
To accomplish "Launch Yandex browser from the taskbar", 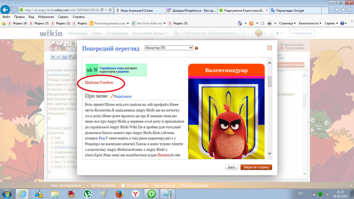I will pyautogui.click(x=136, y=194).
